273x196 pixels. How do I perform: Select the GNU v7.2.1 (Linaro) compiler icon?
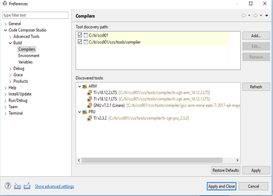point(90,105)
